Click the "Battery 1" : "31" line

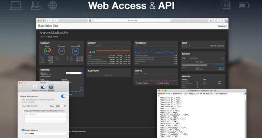[x=170, y=111]
